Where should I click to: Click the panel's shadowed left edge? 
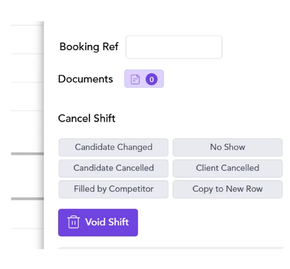click(x=42, y=135)
